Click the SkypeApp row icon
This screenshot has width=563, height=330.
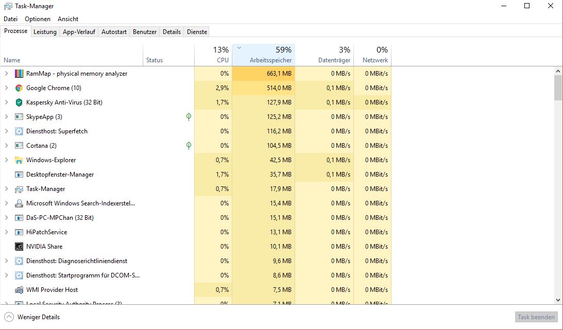click(19, 116)
